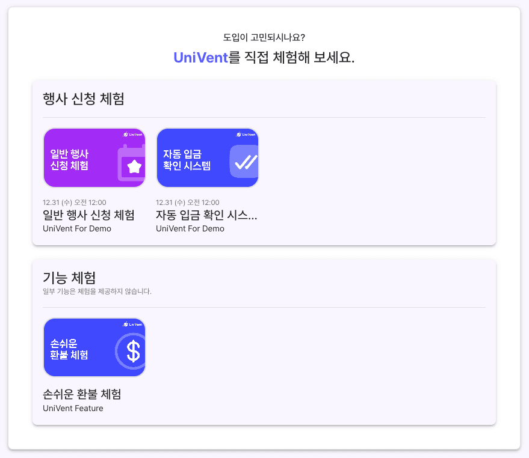Click UniVent logo on 자동 입금 card
Viewport: 529px width, 458px height.
[x=246, y=135]
